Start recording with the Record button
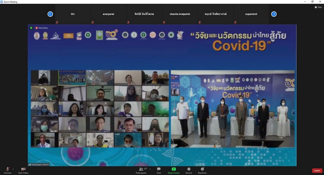324x175 pixels. pyautogui.click(x=189, y=170)
